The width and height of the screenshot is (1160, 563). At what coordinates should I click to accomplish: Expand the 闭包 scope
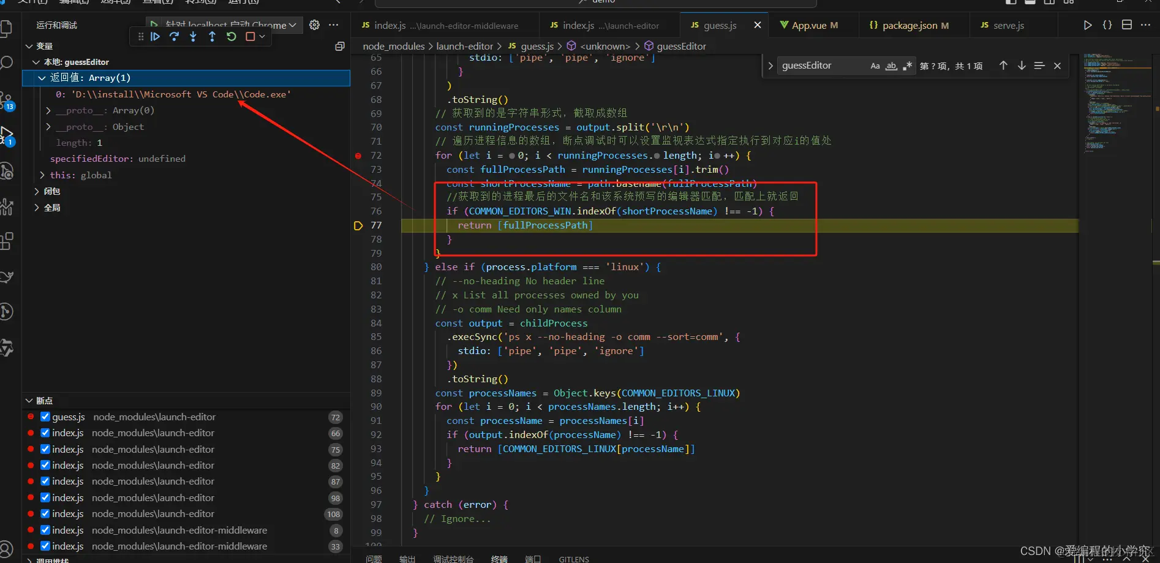pyautogui.click(x=37, y=191)
